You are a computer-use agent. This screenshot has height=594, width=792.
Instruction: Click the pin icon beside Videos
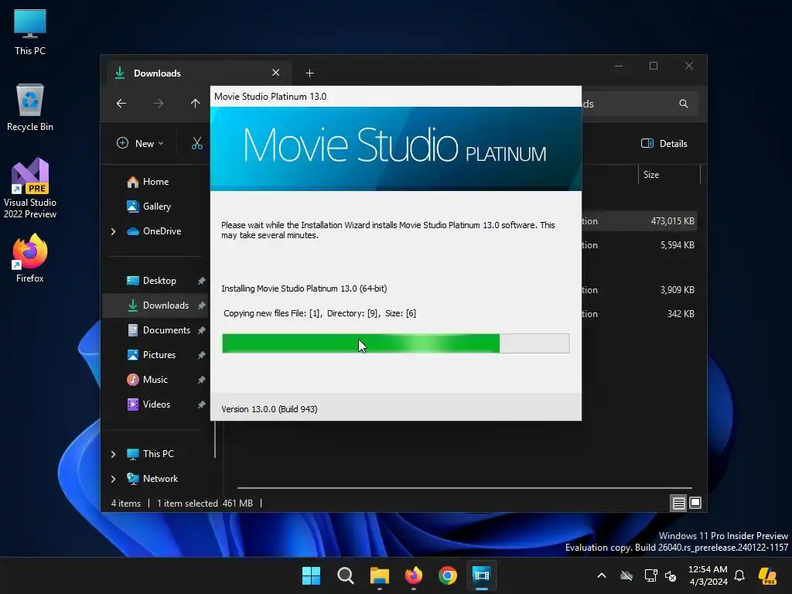point(202,405)
